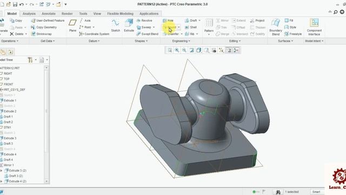Select DTM1 in model tree
The height and width of the screenshot is (195, 346).
(x=6, y=128)
